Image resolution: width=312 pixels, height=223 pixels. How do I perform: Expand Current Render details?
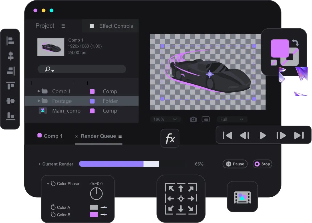(39, 164)
